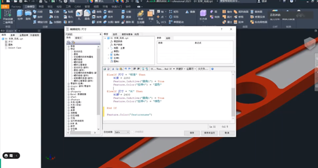Open the Factory ribbon tab
Image resolution: width=318 pixels, height=168 pixels.
tap(16, 6)
